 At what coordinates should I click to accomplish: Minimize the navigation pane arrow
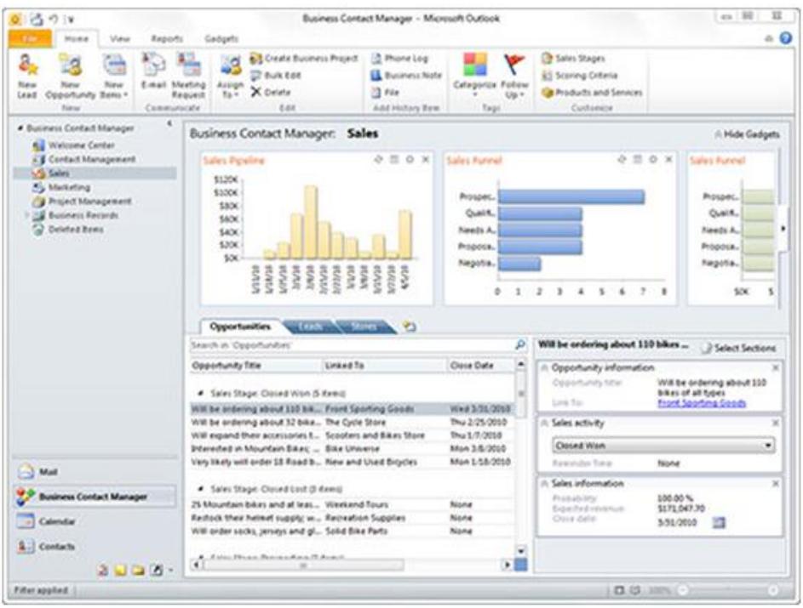click(x=169, y=123)
